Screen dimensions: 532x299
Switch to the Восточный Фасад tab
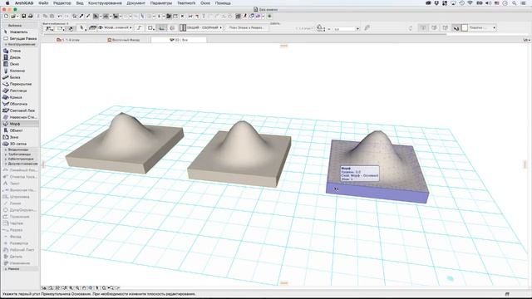tap(124, 40)
